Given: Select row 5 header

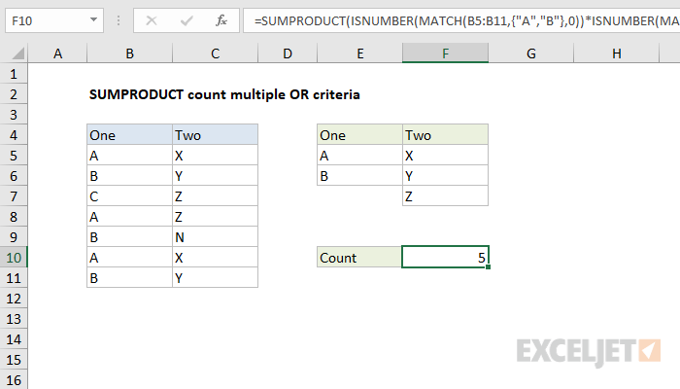Looking at the screenshot, I should tap(14, 156).
